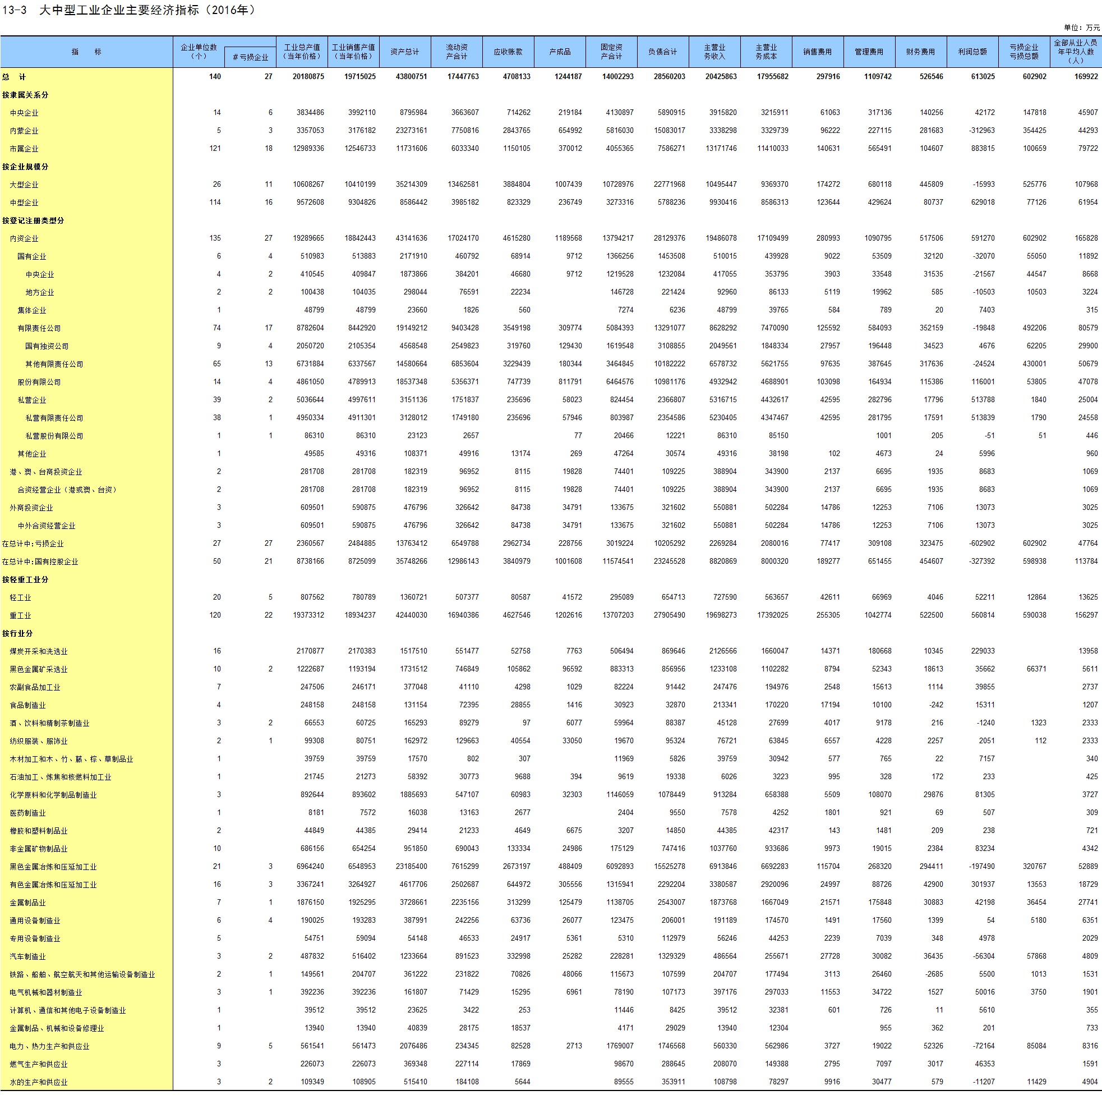Select the 汽车制造业 row label
Screen dimensions: 1102x1109
tap(27, 956)
